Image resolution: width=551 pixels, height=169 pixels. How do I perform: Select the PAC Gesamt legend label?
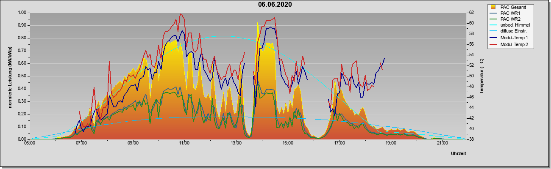(513, 7)
